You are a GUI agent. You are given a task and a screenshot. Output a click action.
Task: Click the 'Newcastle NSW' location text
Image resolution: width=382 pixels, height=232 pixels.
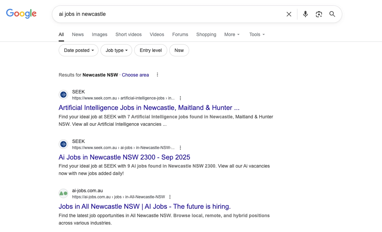(x=100, y=75)
